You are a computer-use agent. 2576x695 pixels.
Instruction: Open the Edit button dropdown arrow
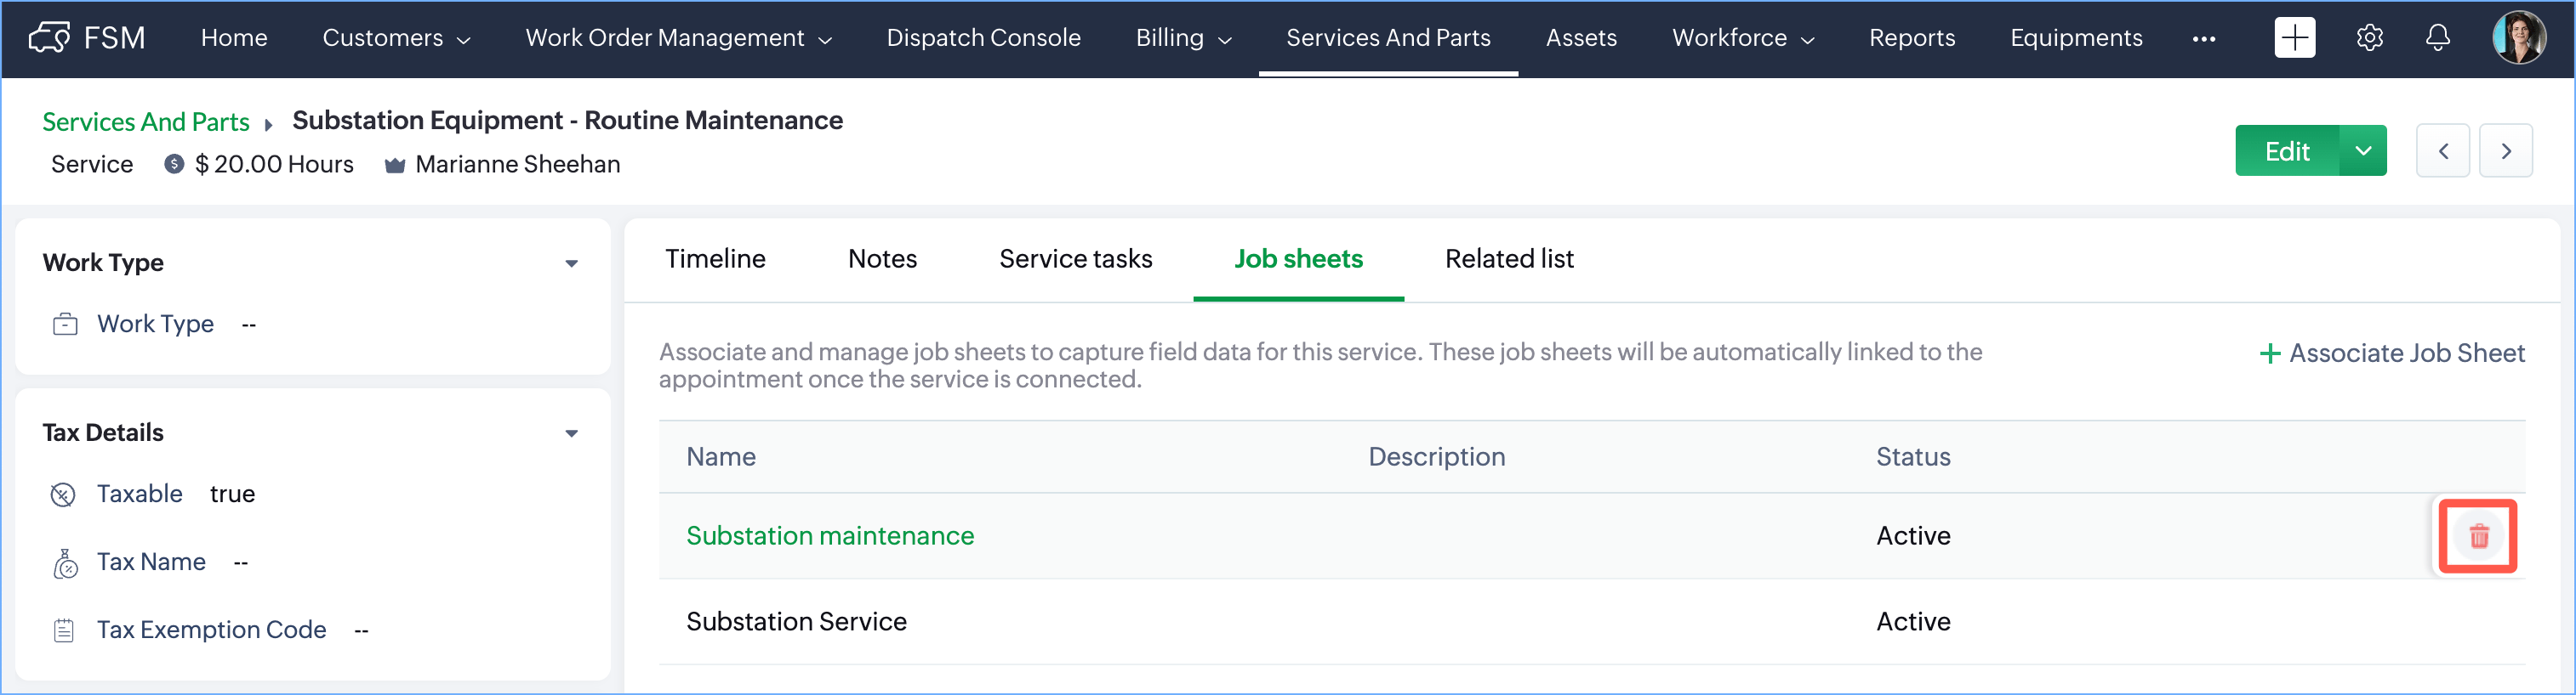(x=2363, y=150)
